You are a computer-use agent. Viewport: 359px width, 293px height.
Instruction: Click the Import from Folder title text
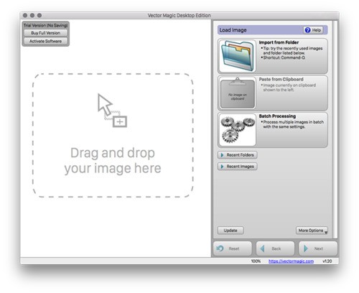(279, 42)
